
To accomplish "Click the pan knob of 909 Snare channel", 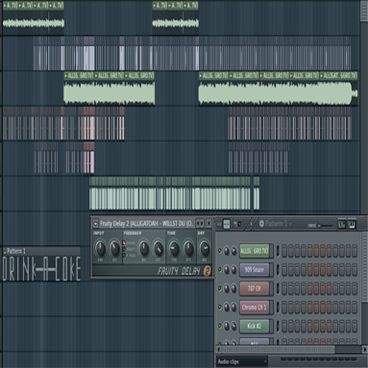I will click(227, 269).
